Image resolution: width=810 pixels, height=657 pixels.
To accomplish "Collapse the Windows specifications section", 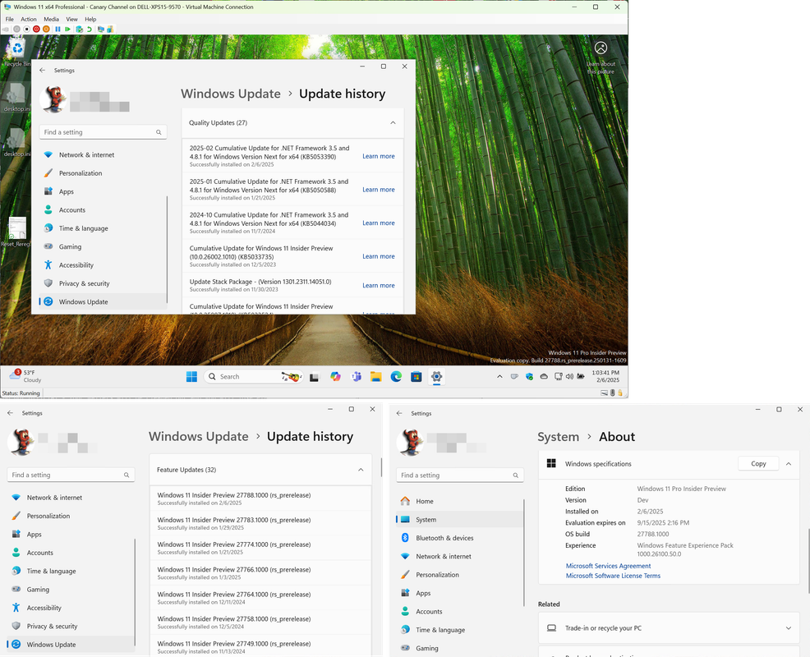I will tap(789, 464).
